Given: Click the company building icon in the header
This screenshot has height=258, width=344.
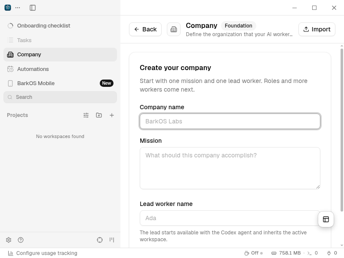Looking at the screenshot, I should [174, 29].
